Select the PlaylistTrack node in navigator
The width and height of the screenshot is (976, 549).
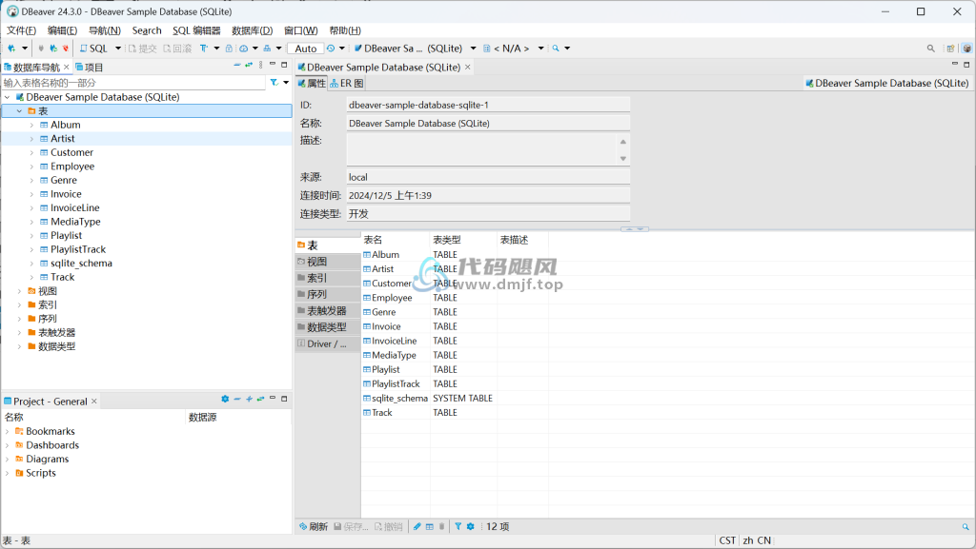(78, 249)
